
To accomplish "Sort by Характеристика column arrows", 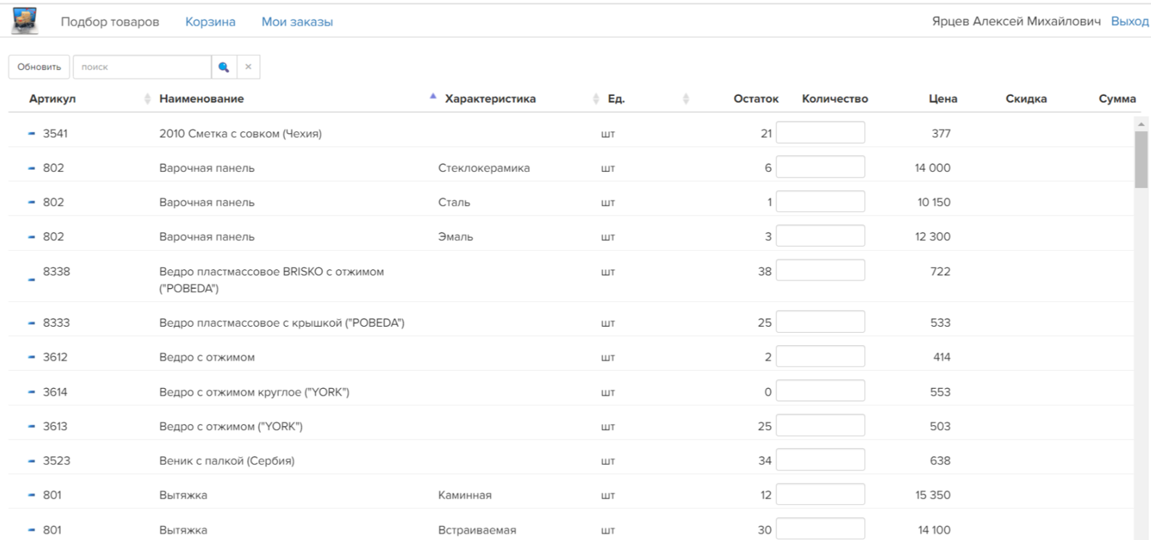I will tap(596, 99).
